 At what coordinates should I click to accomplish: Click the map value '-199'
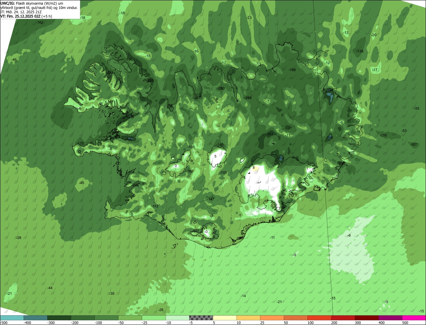click(292, 70)
